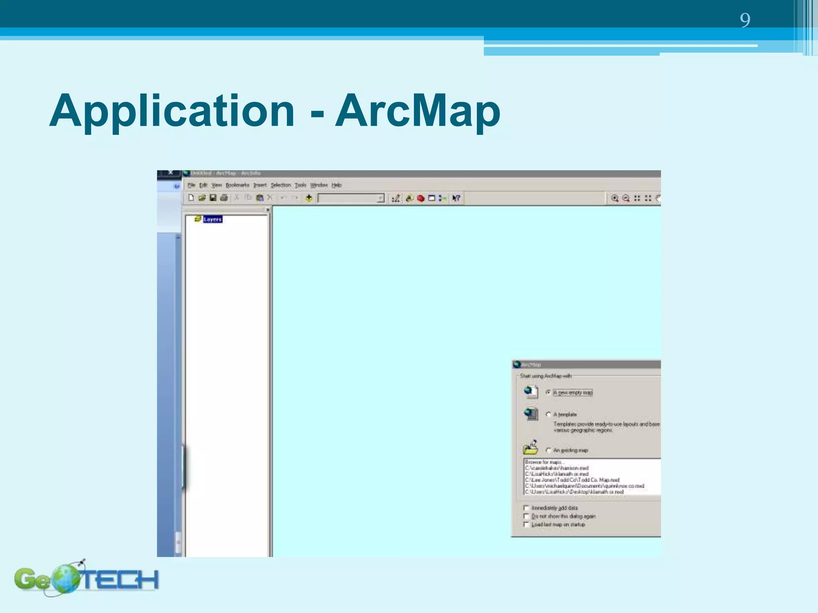Click the Paste clipboard icon
The image size is (818, 613).
260,198
